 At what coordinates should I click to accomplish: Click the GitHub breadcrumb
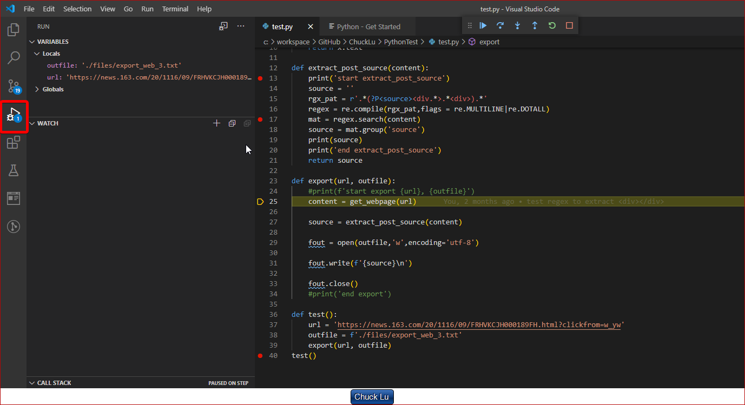(329, 42)
